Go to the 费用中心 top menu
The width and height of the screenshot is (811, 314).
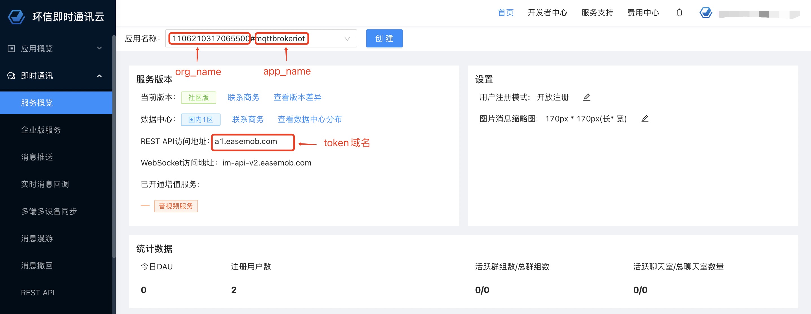[x=643, y=13]
